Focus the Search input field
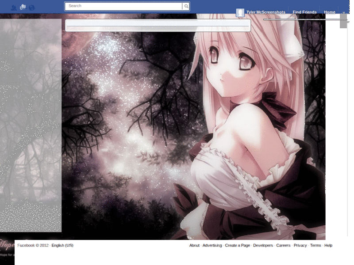The image size is (354, 265). [x=123, y=6]
